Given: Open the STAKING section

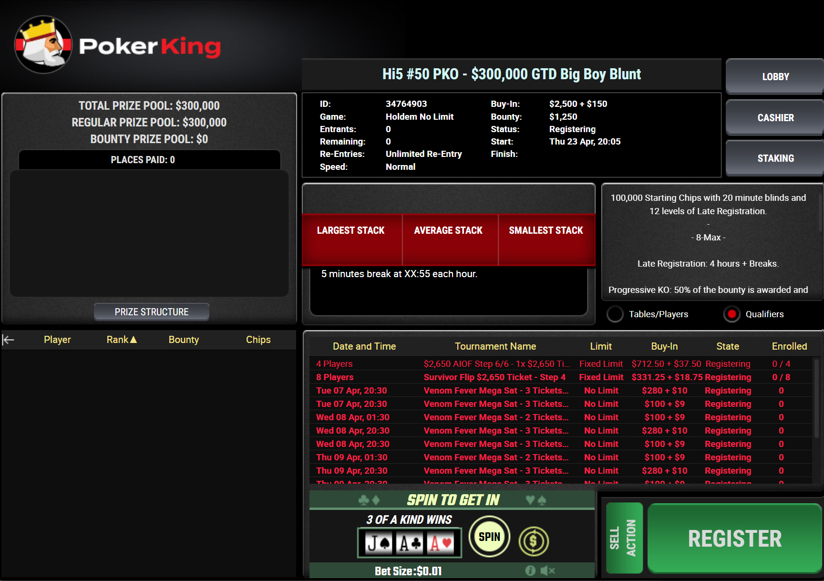Looking at the screenshot, I should 775,158.
